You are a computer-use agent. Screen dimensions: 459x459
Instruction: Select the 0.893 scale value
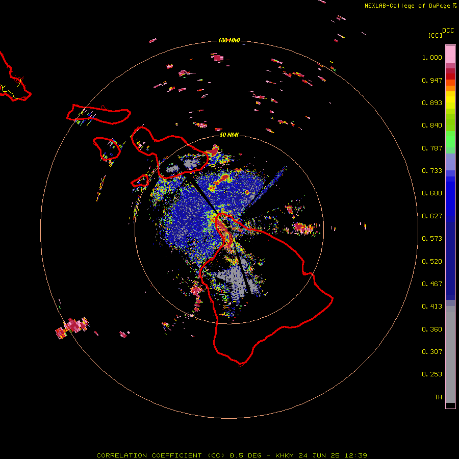click(x=432, y=103)
